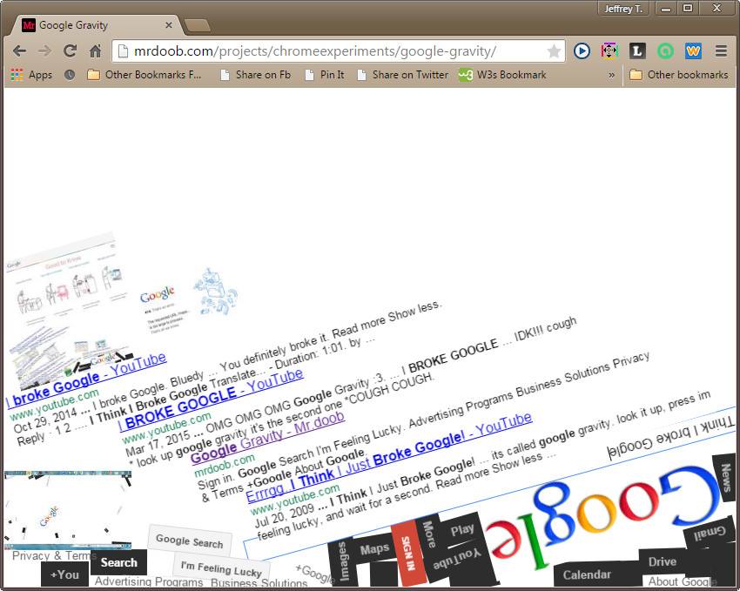Open the W3s Bookmark

[x=502, y=75]
